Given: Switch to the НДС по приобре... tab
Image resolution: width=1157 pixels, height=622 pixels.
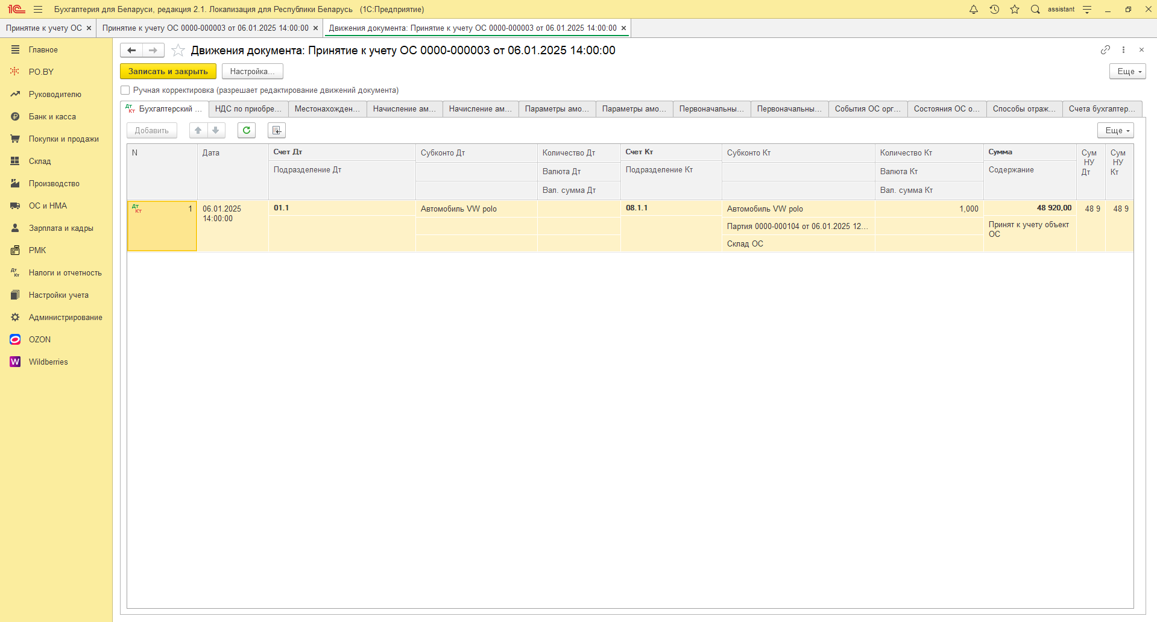Looking at the screenshot, I should [x=248, y=109].
